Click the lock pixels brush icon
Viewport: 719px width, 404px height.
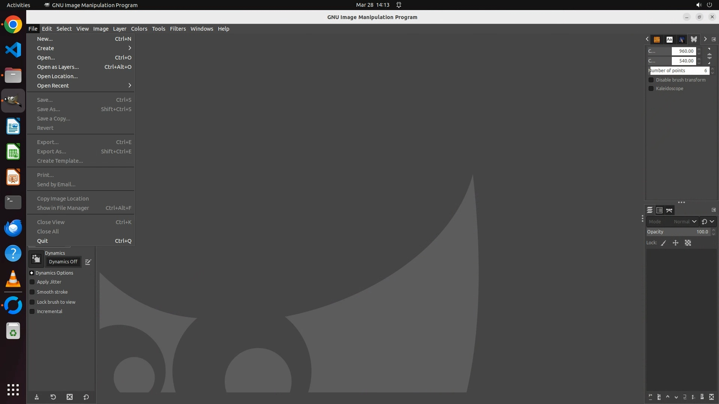tap(664, 243)
